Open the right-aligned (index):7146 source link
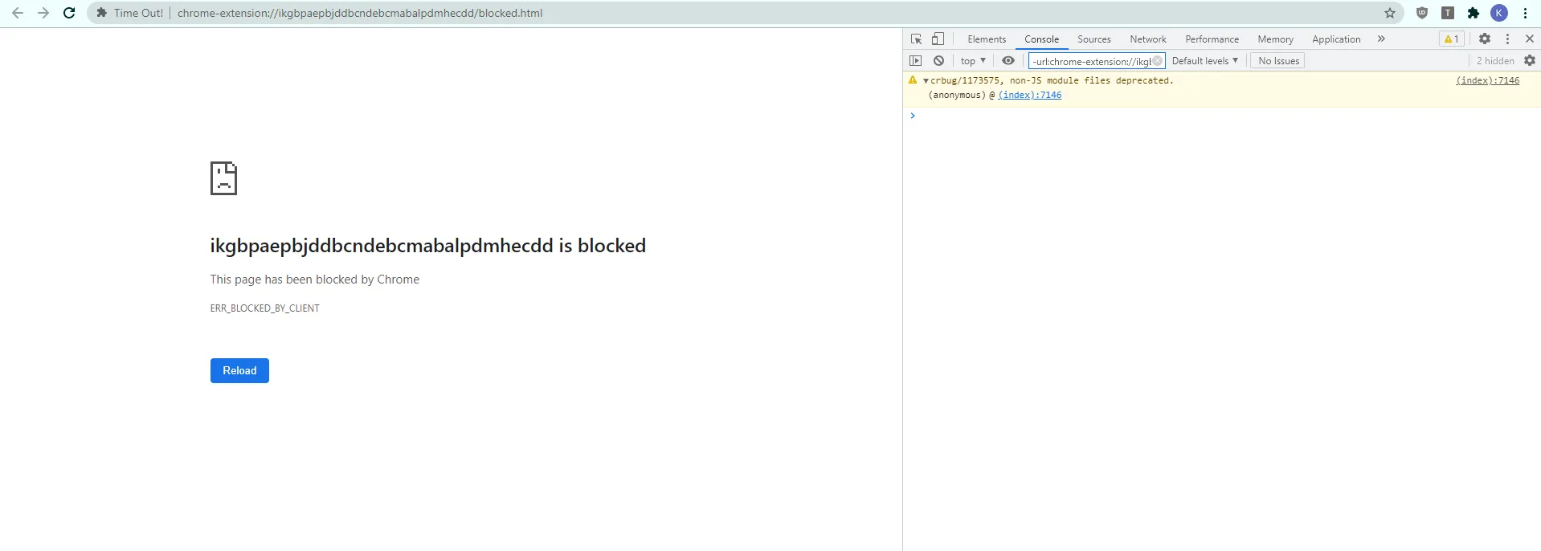The width and height of the screenshot is (1541, 551). coord(1487,80)
